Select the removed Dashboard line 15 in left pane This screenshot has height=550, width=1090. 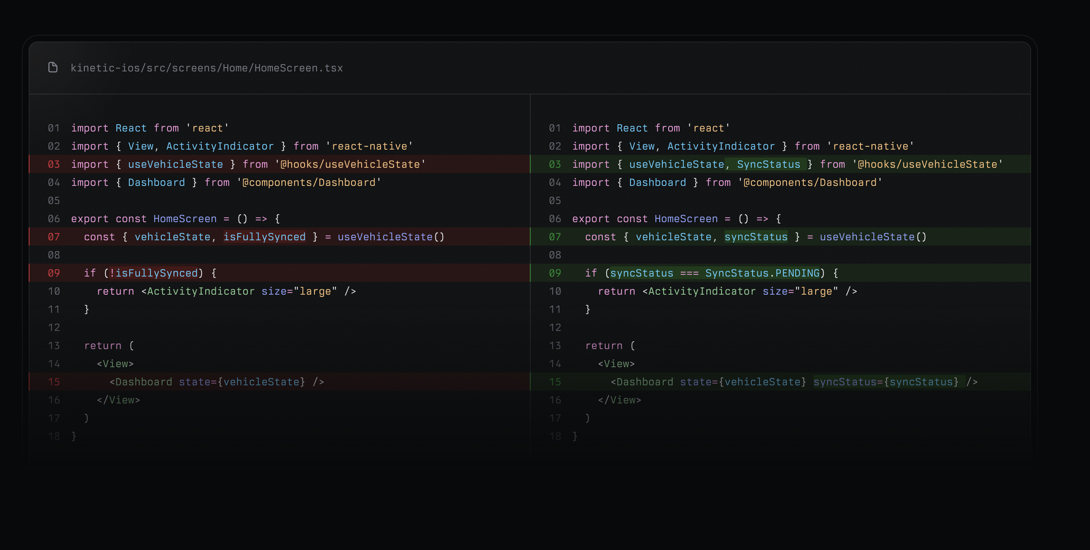tap(216, 381)
